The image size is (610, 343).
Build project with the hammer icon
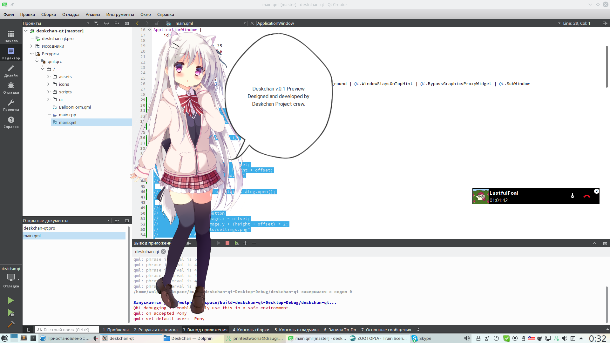click(11, 324)
